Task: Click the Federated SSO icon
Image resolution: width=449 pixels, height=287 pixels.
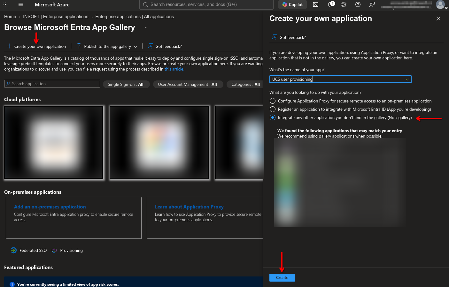Action: coord(13,250)
